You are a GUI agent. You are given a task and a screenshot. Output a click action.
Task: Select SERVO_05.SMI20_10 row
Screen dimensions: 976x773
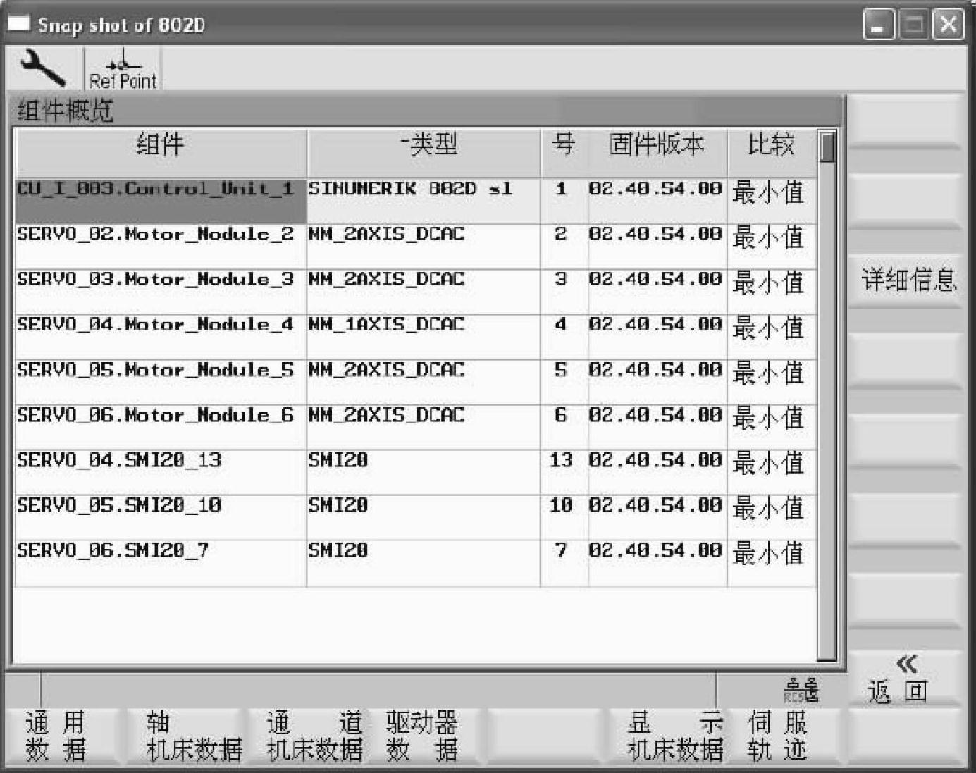coord(416,517)
